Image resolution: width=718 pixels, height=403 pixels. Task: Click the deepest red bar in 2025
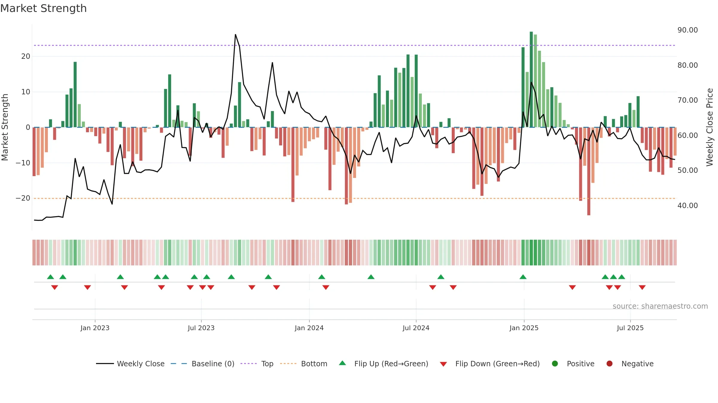coord(589,171)
